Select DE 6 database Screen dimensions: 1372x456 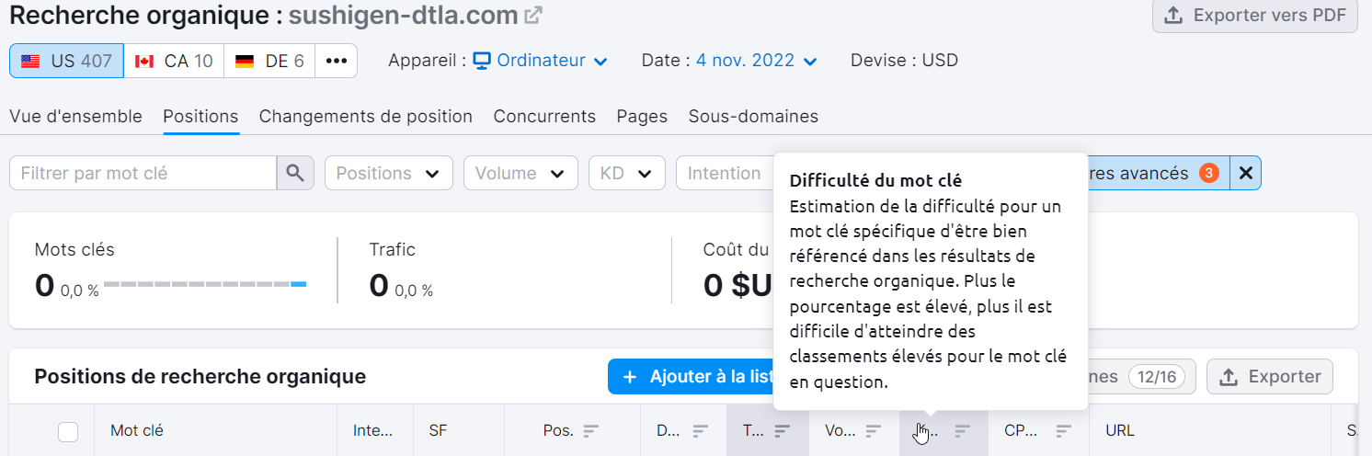click(269, 61)
